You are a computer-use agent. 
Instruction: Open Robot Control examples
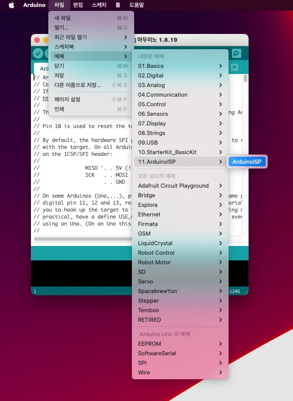(180, 253)
